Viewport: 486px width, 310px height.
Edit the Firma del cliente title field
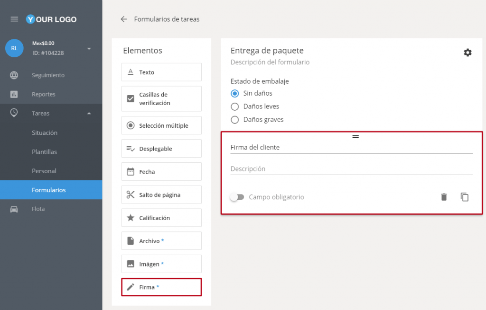[x=351, y=147]
